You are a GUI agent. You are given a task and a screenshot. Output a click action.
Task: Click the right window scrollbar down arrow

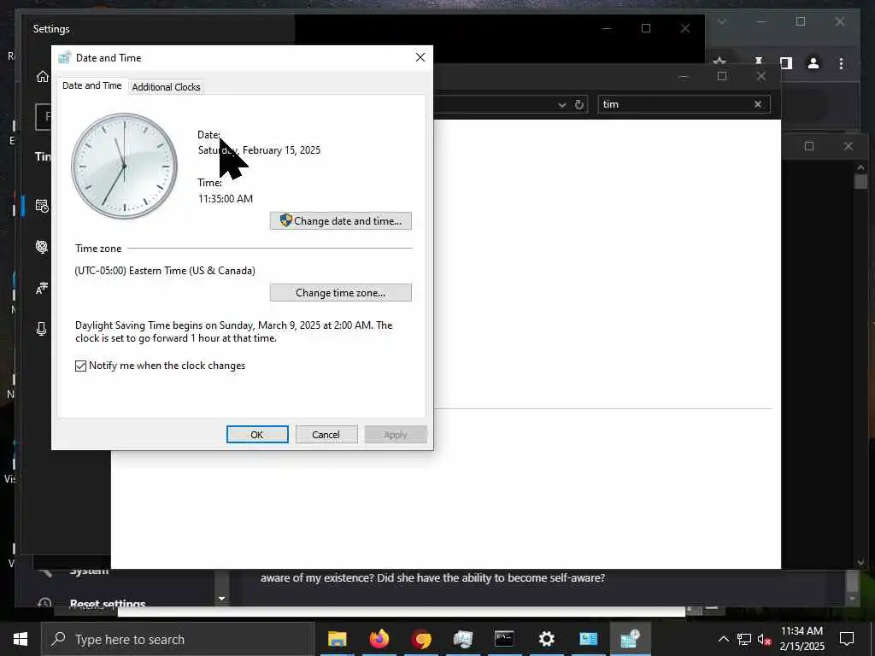click(x=860, y=563)
